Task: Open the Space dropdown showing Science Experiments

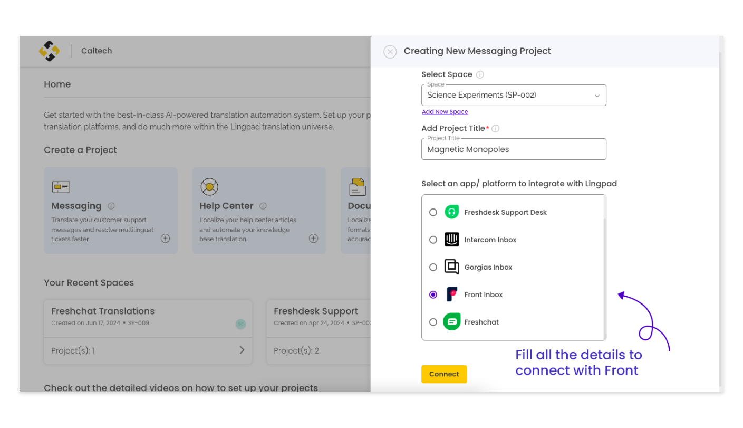Action: [x=514, y=96]
